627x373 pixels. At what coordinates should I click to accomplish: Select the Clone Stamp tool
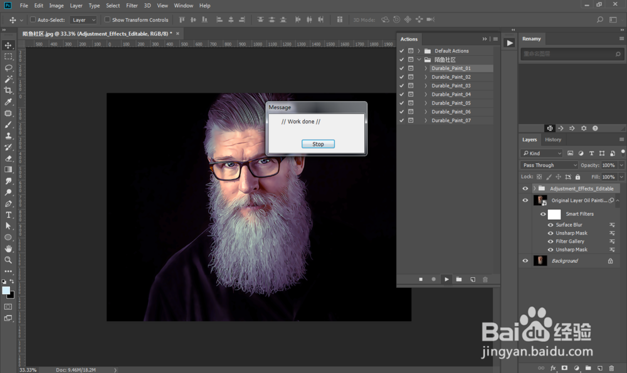coord(8,136)
